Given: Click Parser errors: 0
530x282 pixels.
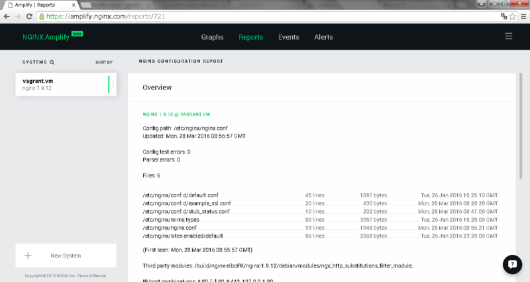Looking at the screenshot, I should 161,160.
